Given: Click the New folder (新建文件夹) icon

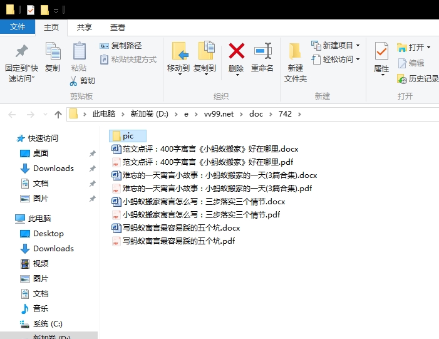Looking at the screenshot, I should tap(295, 51).
